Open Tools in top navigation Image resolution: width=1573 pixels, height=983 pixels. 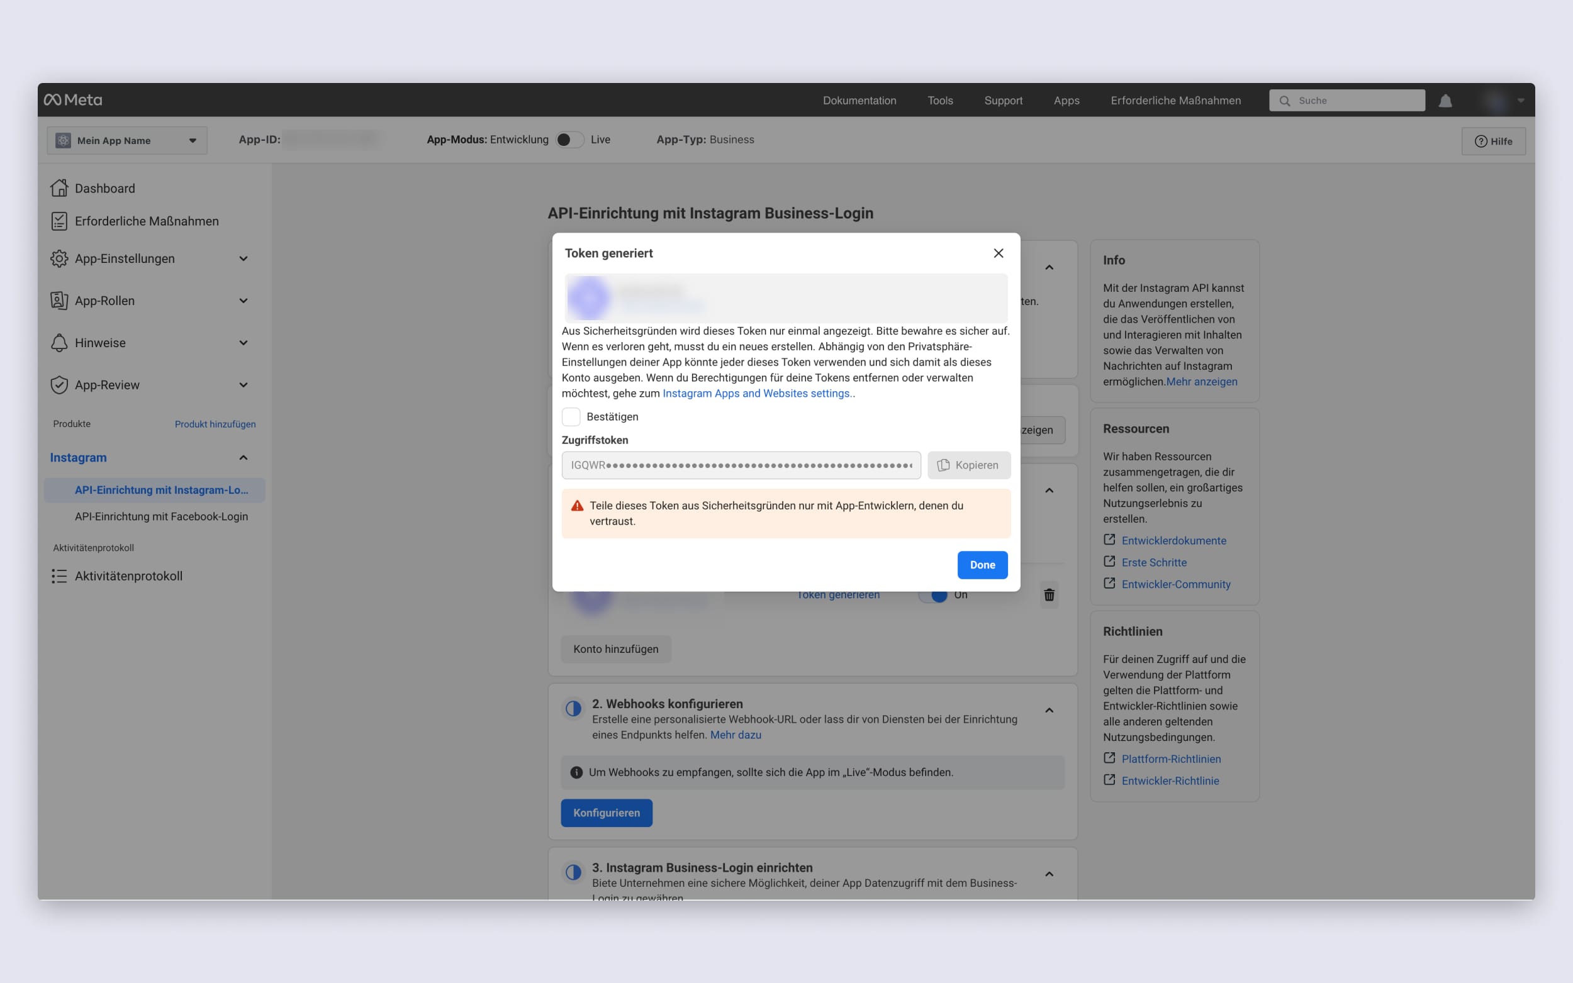pyautogui.click(x=939, y=101)
